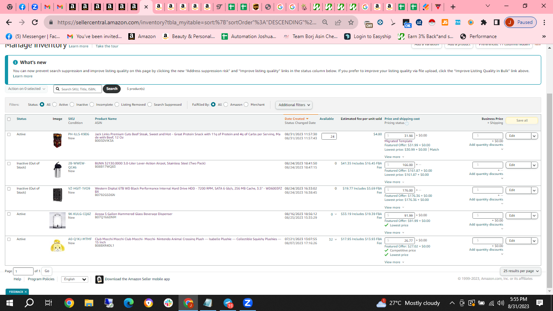Image resolution: width=553 pixels, height=311 pixels.
Task: Choose Fulfilled By Merchant radio
Action: tap(246, 104)
